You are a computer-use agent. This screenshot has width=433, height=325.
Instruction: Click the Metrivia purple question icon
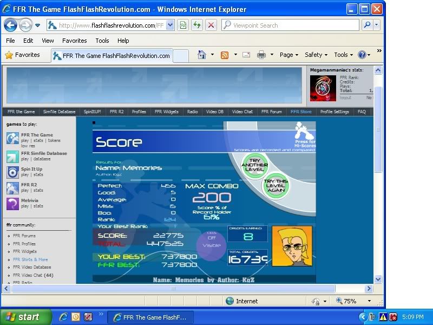[12, 204]
